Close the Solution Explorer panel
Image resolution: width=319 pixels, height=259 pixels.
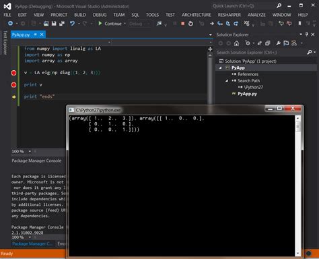click(x=313, y=34)
